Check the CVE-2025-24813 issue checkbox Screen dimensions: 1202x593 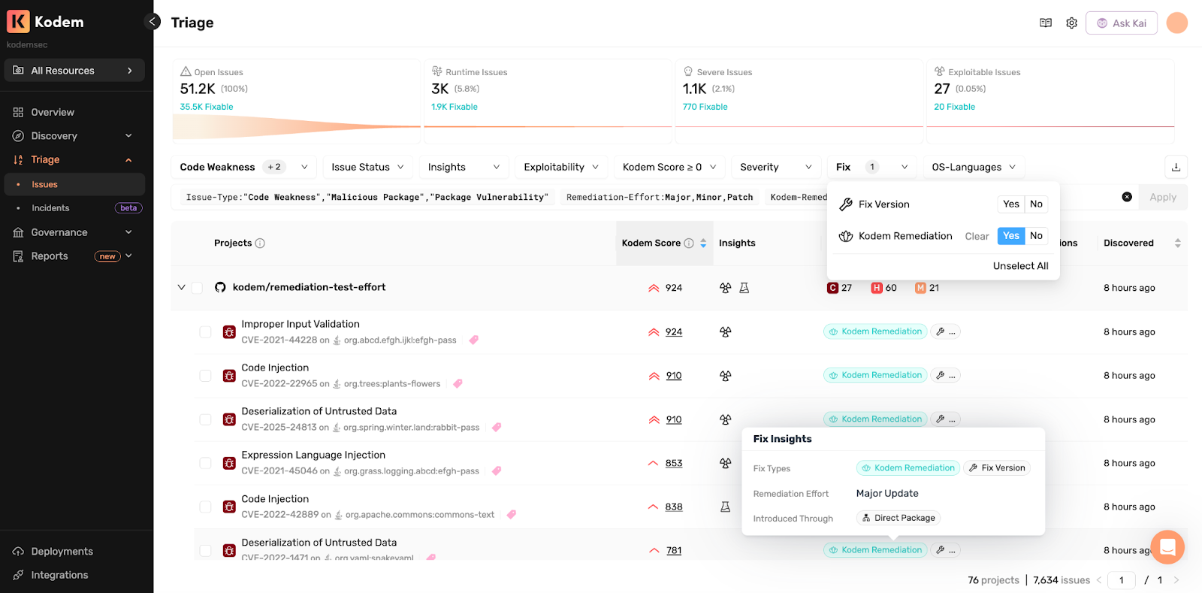click(x=205, y=419)
